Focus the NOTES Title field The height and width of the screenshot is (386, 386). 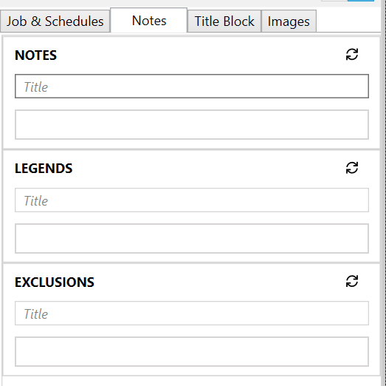coord(192,86)
